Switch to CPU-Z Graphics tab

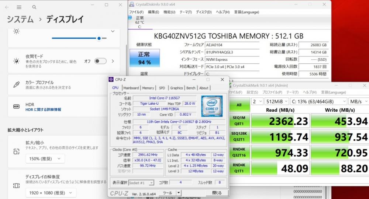click(176, 88)
